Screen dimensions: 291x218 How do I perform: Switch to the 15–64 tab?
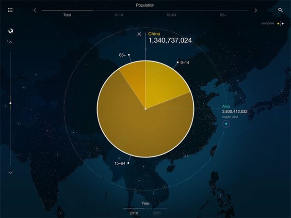tap(171, 15)
